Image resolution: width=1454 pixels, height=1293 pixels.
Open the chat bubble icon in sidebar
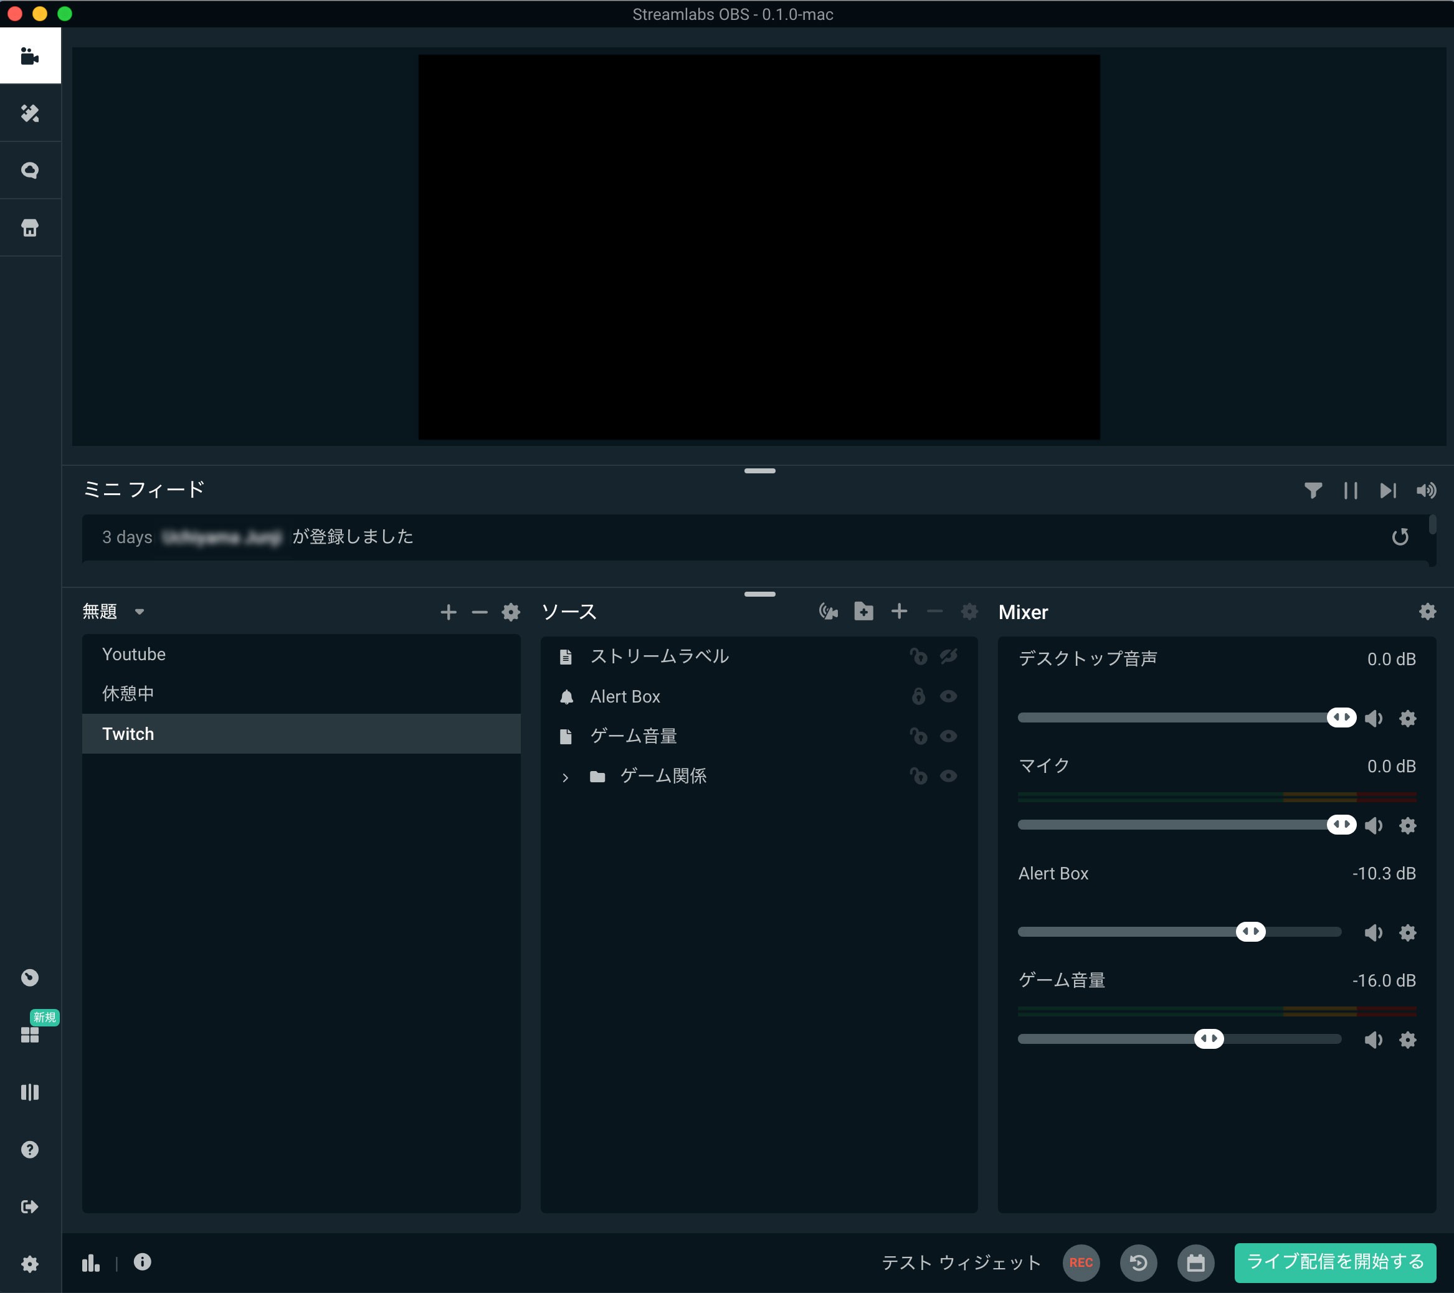tap(30, 170)
